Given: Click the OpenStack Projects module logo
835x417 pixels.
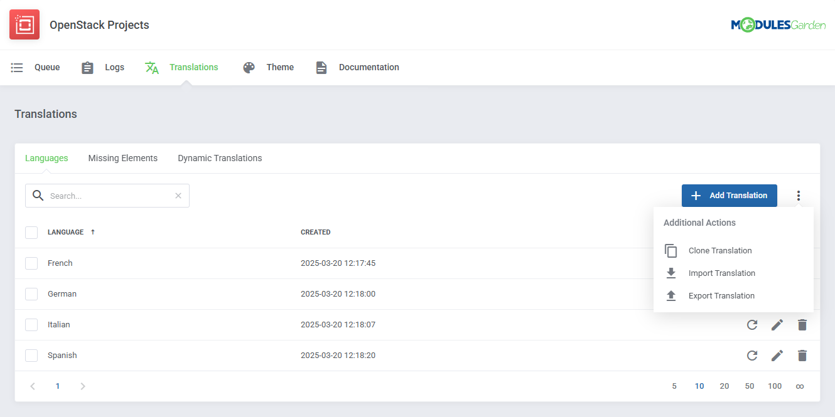Looking at the screenshot, I should [24, 24].
